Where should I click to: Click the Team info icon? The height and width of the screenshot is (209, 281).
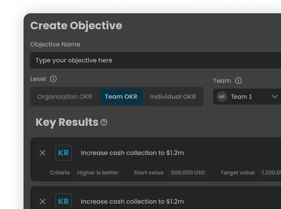point(238,81)
